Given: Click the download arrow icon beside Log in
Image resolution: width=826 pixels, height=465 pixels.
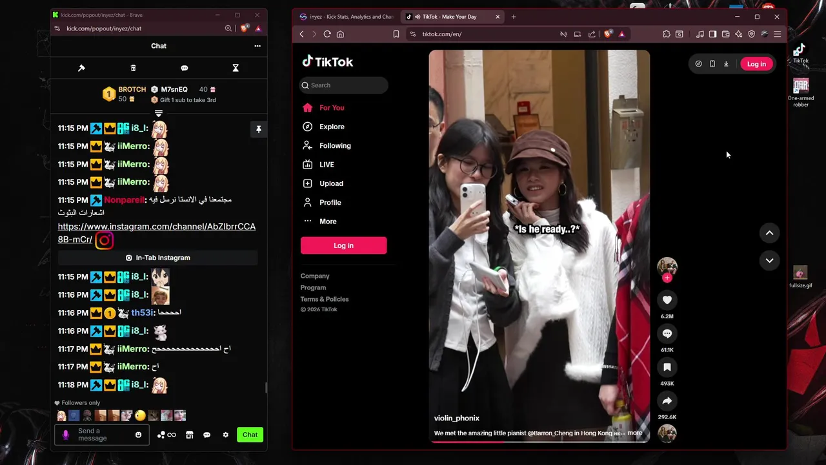Looking at the screenshot, I should coord(726,64).
